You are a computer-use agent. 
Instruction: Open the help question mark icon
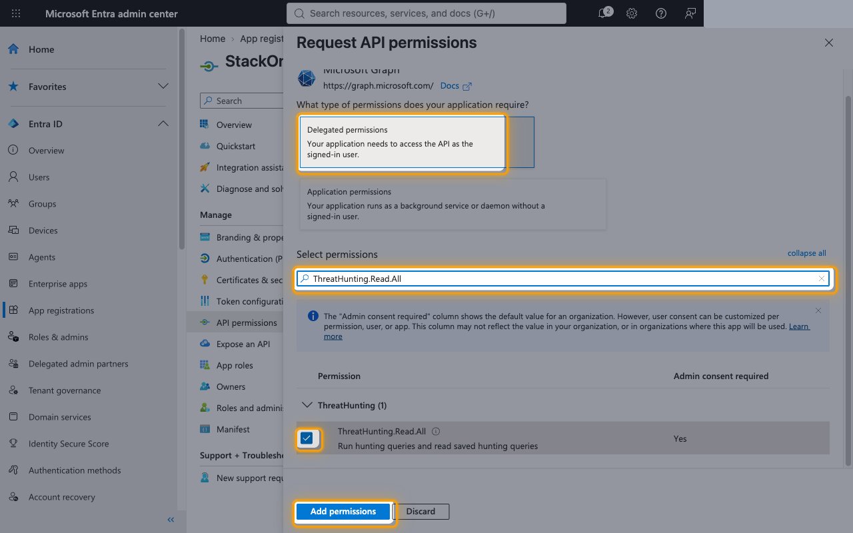pos(661,13)
